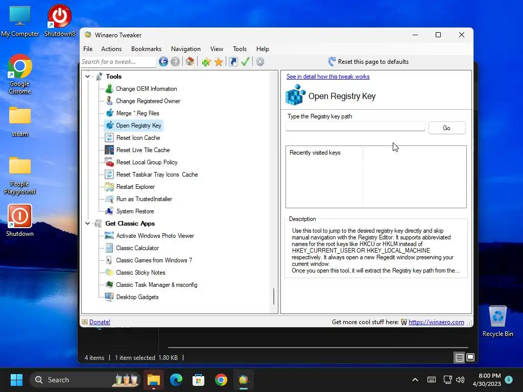Select Reset Tasbkar Tray Icons Cache icon

109,175
